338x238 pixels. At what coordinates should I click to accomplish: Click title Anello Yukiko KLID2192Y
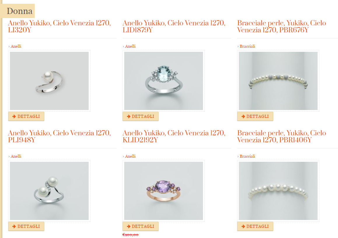coord(174,136)
